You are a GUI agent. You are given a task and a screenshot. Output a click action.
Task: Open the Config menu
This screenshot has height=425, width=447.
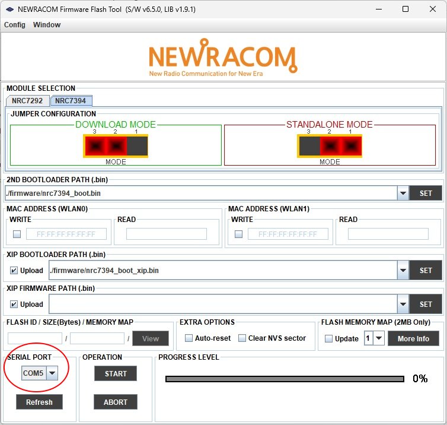click(15, 25)
